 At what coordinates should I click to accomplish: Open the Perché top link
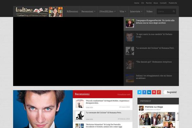tap(149, 3)
